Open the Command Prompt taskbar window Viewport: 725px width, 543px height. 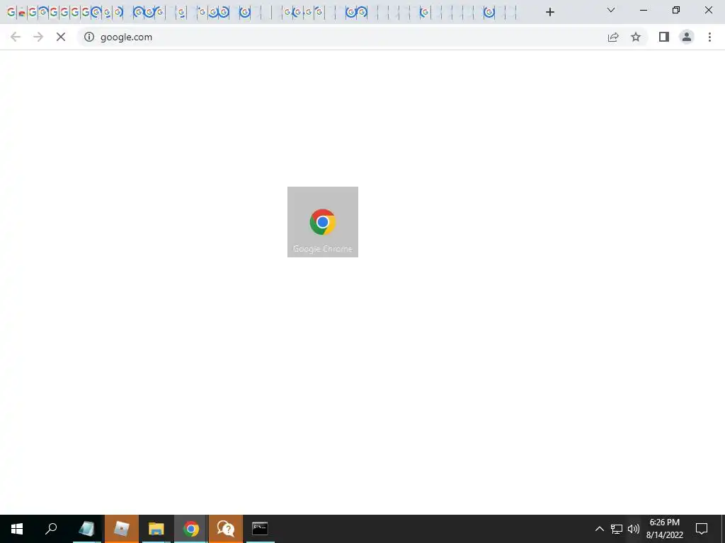(x=260, y=529)
